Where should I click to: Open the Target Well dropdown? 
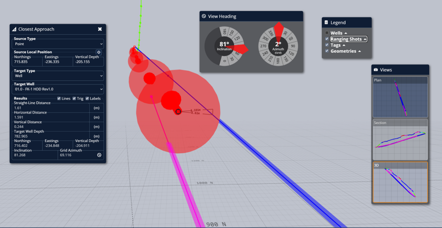[x=58, y=89]
